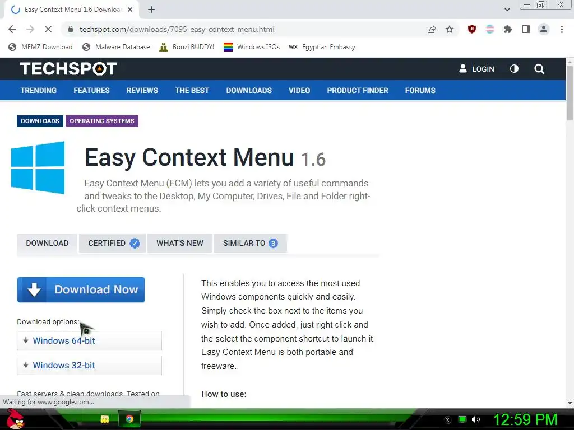Stop loading the page
Screen dimensions: 574x430
pyautogui.click(x=48, y=29)
